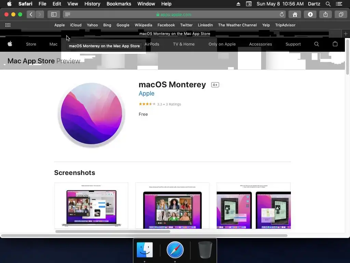Open the Wikipedia bookmark
The width and height of the screenshot is (350, 263).
click(x=143, y=25)
